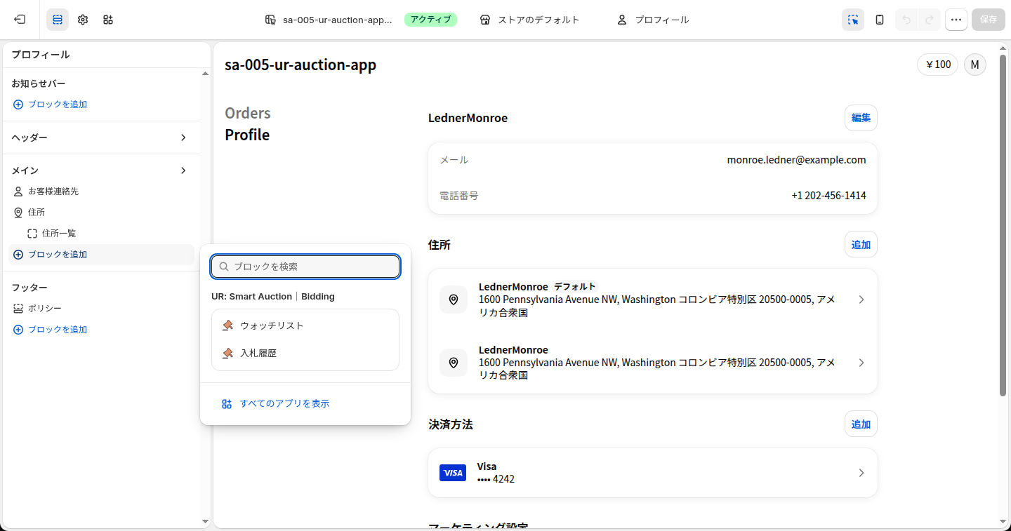Click 追加 button for 住所

[x=861, y=245]
